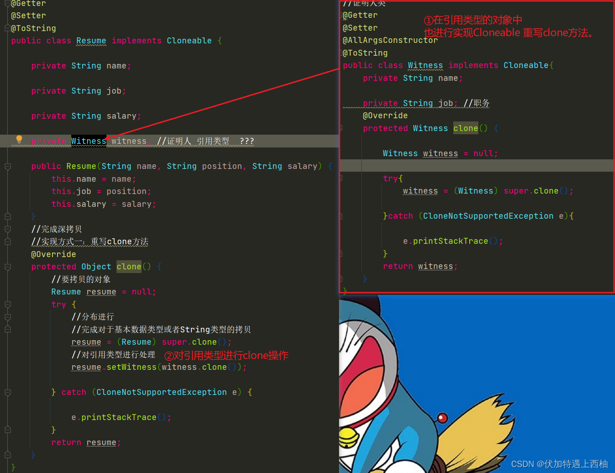615x473 pixels.
Task: Click Cloneable in the Witness class declaration
Action: (526, 65)
